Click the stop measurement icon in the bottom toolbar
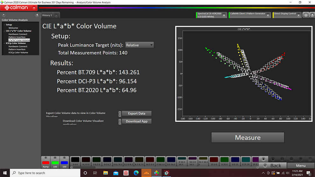The height and width of the screenshot is (177, 315). 263,159
